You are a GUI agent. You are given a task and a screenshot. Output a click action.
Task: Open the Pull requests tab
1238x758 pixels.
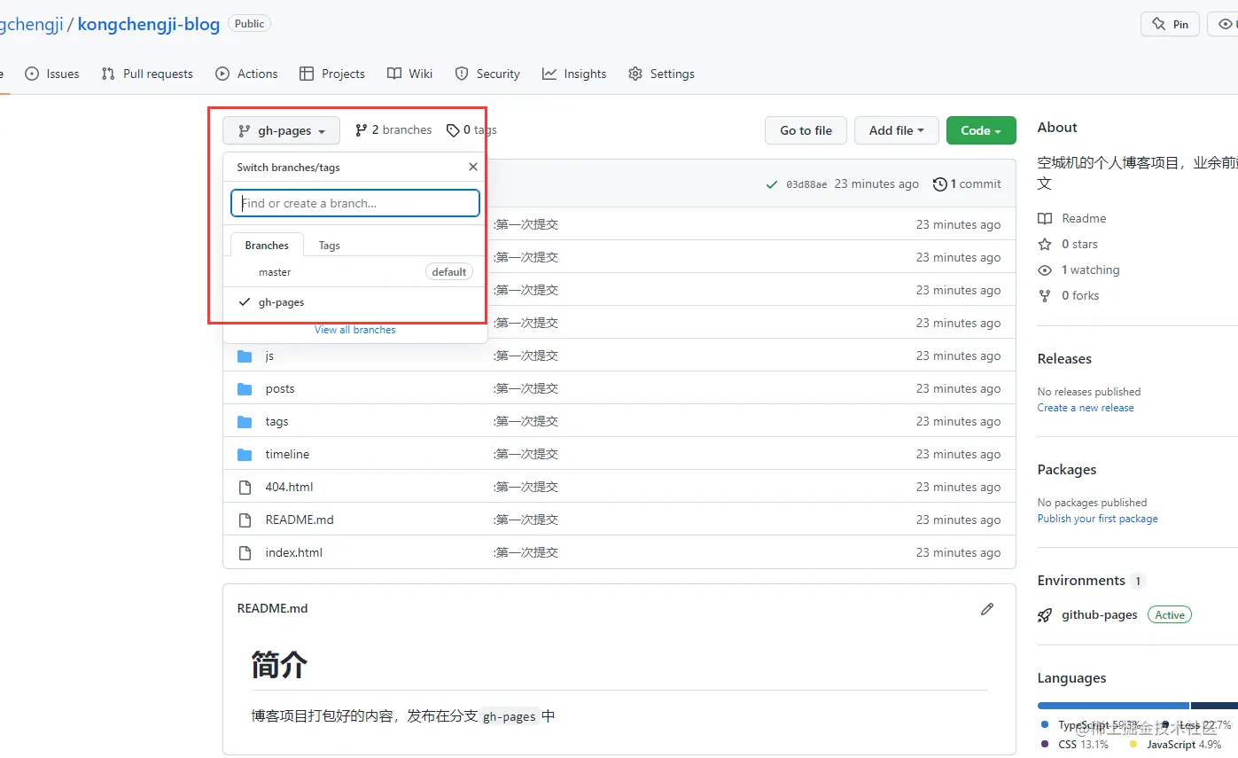[147, 74]
